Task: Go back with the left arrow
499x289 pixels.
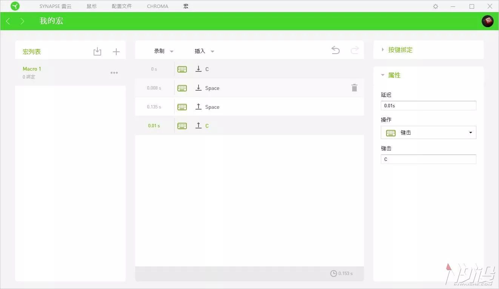Action: (8, 21)
